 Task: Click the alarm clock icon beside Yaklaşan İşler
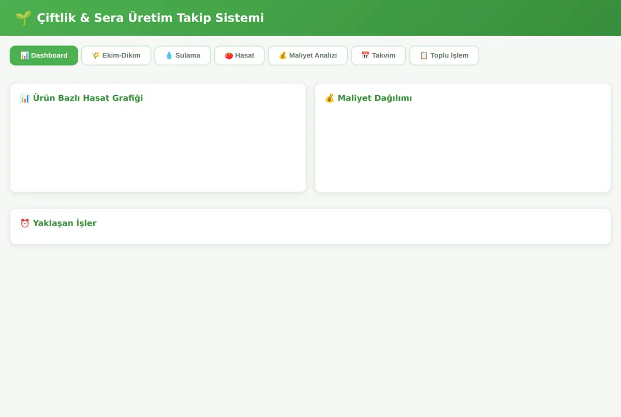point(25,224)
